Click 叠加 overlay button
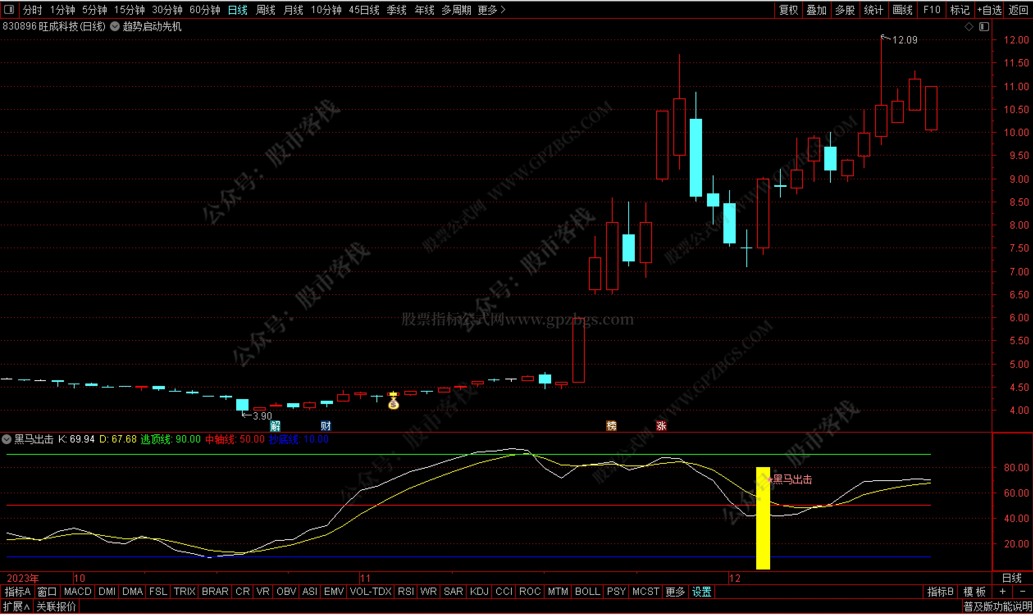Viewport: 1033px width, 615px height. tap(816, 9)
